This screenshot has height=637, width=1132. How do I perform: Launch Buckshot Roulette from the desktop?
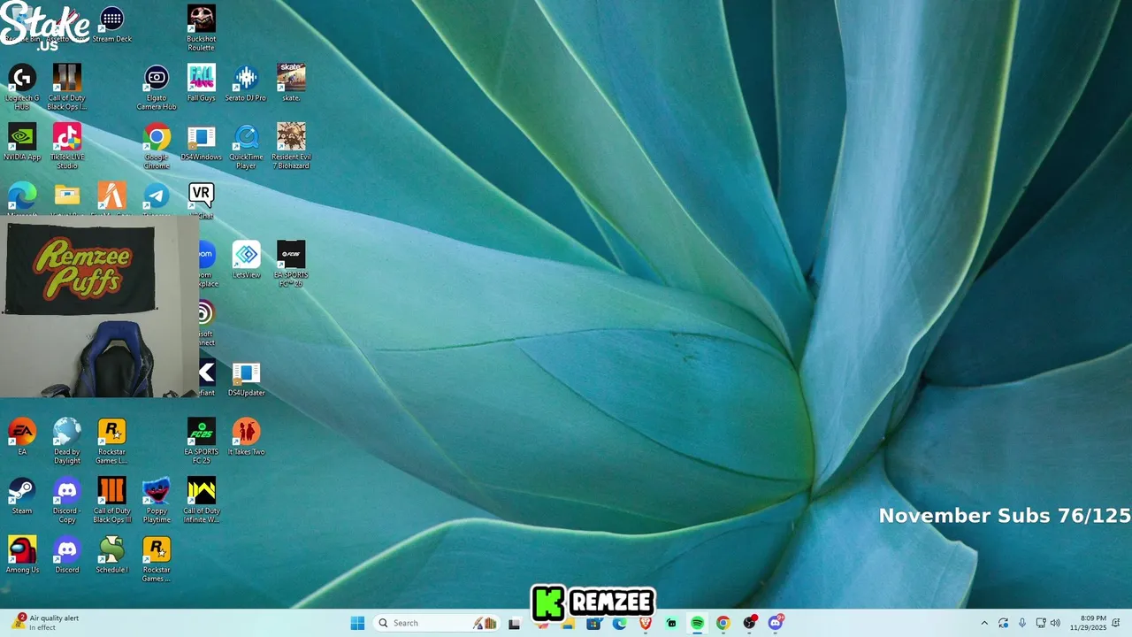tap(201, 28)
